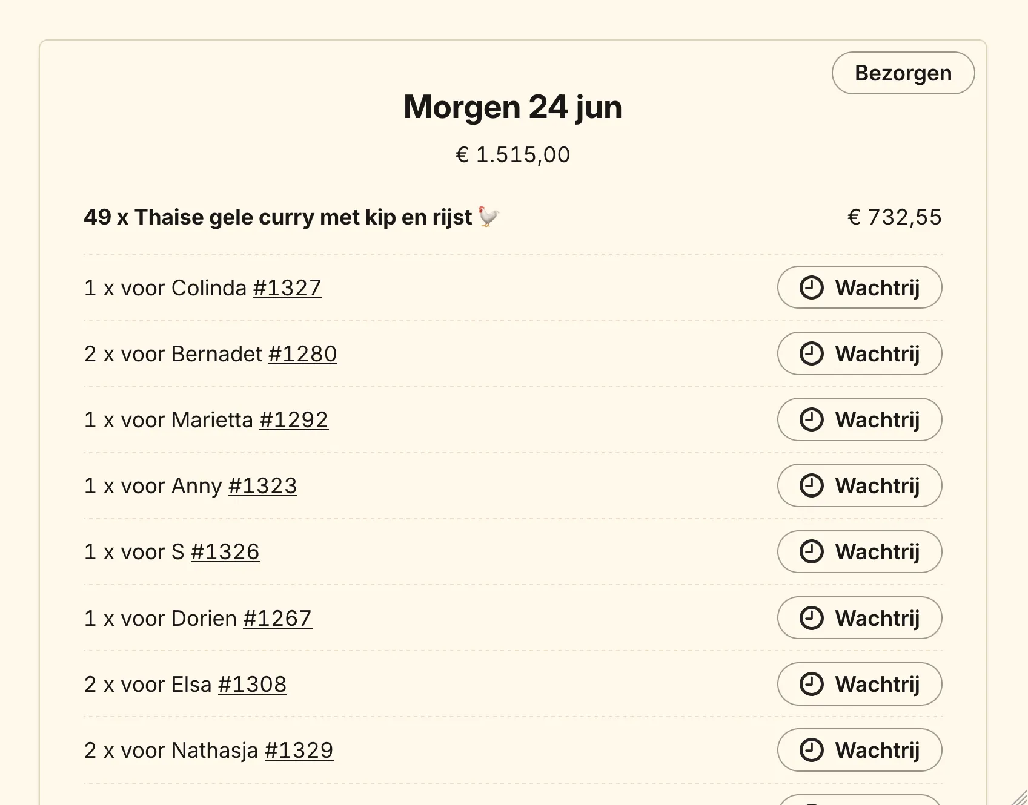Click Wachtrij clock icon in Marietta's row
This screenshot has width=1028, height=805.
point(812,419)
